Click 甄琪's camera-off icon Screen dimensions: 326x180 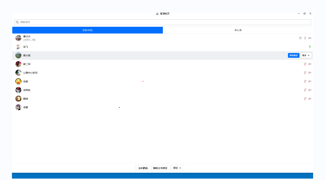310,99
